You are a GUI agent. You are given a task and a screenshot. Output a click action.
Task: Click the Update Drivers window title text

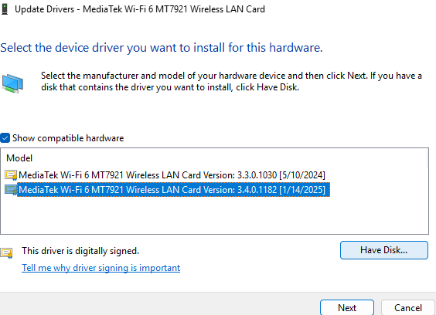[140, 9]
